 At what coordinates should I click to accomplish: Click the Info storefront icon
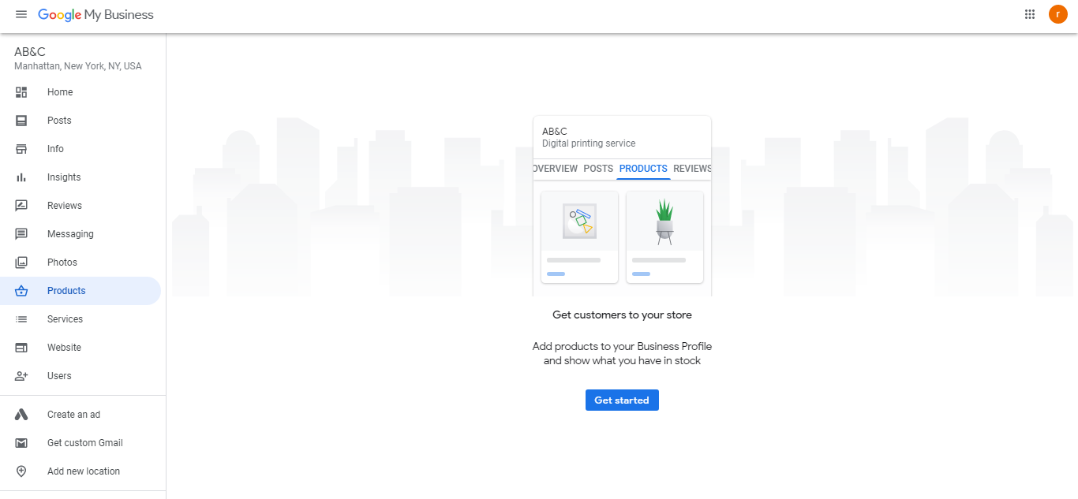[21, 149]
